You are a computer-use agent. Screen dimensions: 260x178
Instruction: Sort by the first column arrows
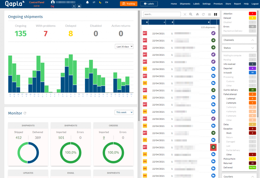tap(147, 22)
